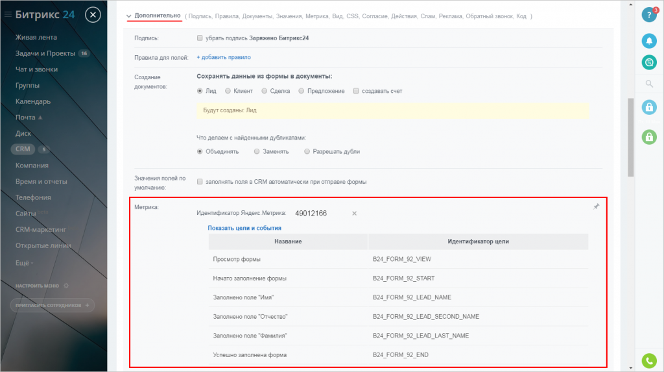Click the scrollbar up arrow
This screenshot has height=372, width=664.
point(630,5)
